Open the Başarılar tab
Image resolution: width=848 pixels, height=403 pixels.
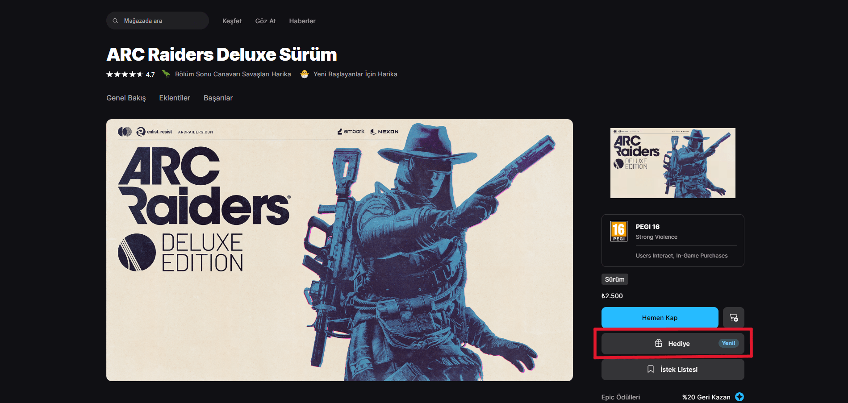click(x=218, y=98)
